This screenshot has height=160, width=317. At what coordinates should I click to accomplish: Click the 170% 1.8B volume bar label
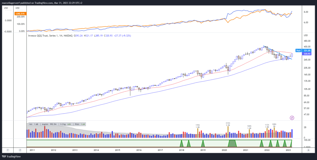(198, 126)
